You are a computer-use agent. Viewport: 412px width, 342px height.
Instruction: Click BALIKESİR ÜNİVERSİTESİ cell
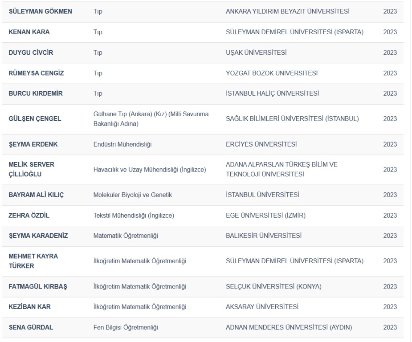264,236
